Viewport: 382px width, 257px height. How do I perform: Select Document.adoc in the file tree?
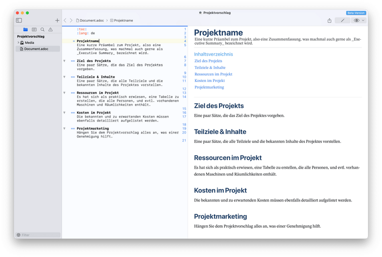point(36,49)
